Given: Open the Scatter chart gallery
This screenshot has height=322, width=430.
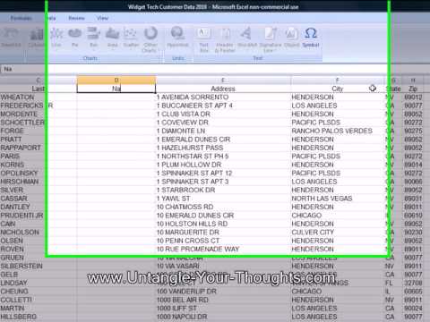Looking at the screenshot, I should [131, 38].
